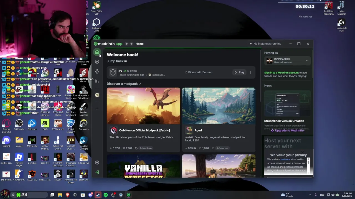Viewport: 355px width, 199px height.
Task: Open OBS Studio desktop shortcut
Action: (19, 125)
